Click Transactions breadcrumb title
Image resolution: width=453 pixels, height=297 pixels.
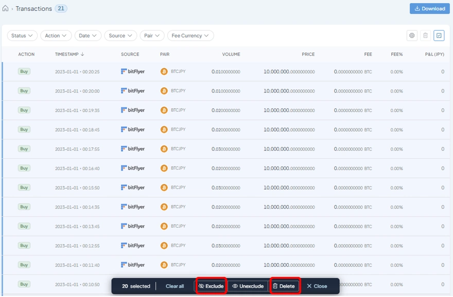34,9
